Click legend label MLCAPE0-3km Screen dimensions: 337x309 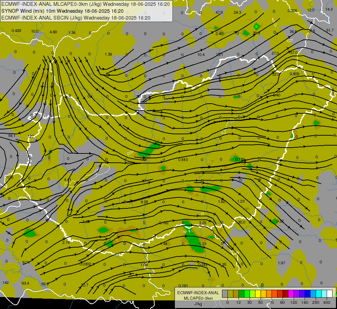(x=198, y=298)
